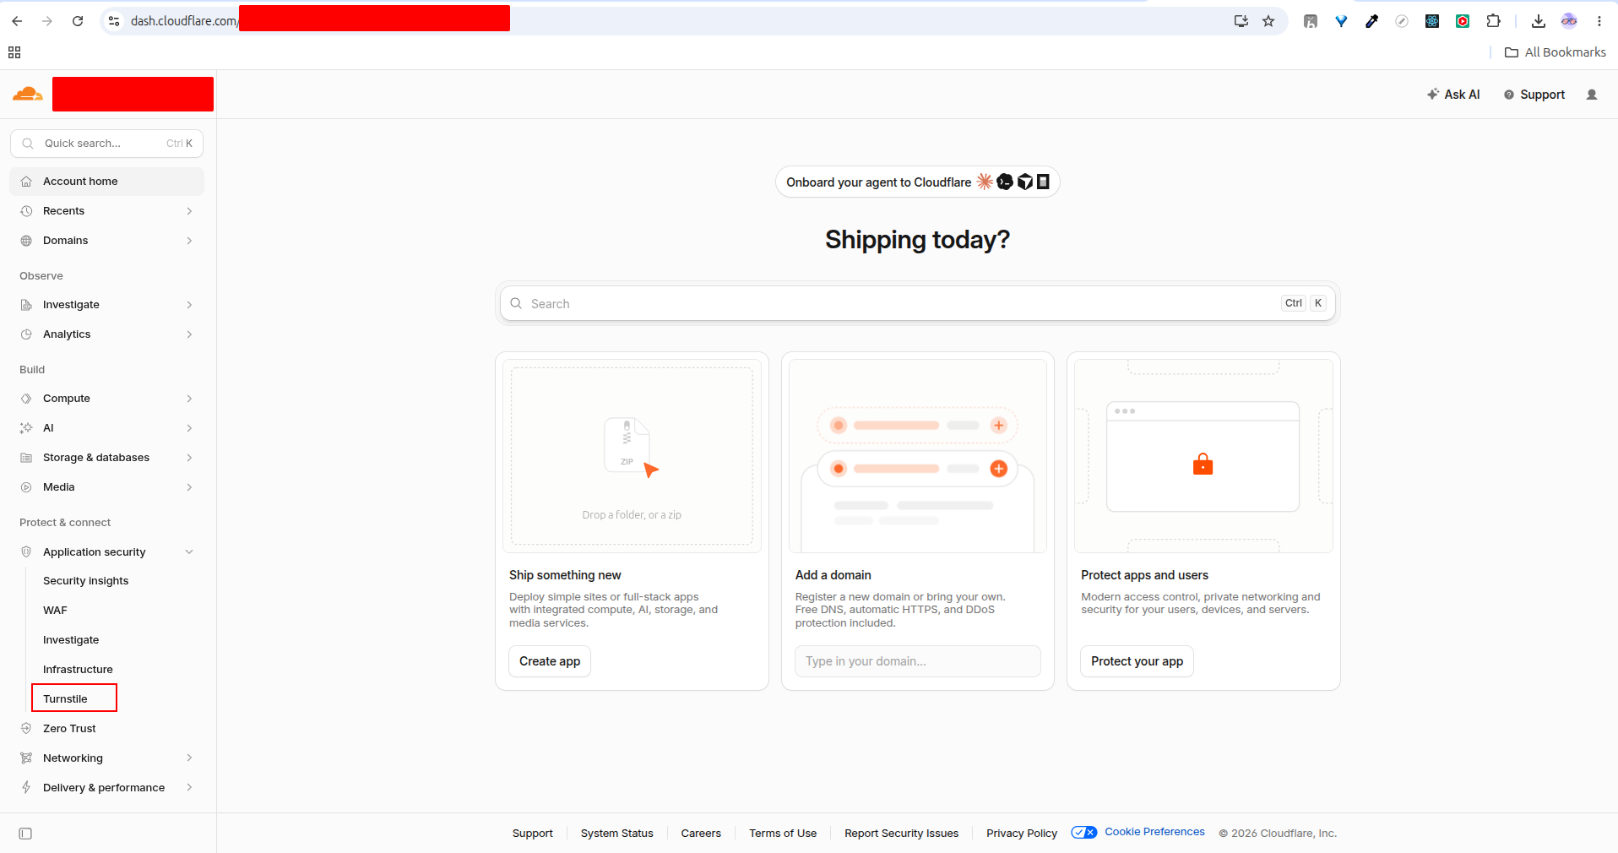Image resolution: width=1618 pixels, height=853 pixels.
Task: Expand the Analytics chevron
Action: click(189, 334)
